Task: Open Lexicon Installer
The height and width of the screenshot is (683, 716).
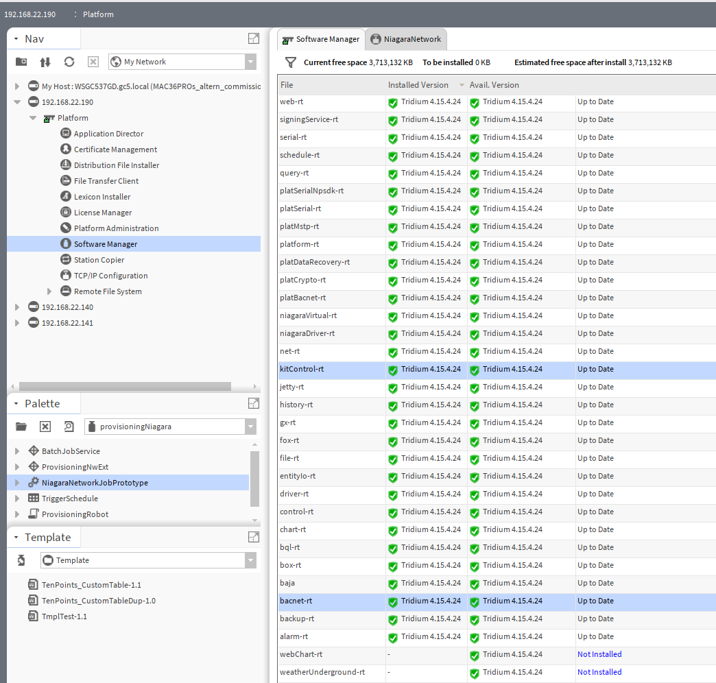Action: (102, 197)
